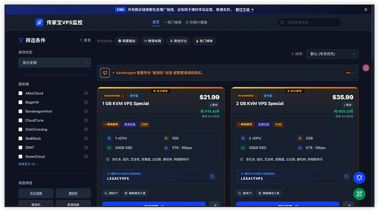Open info icon next to BandwagonHost

point(86,111)
